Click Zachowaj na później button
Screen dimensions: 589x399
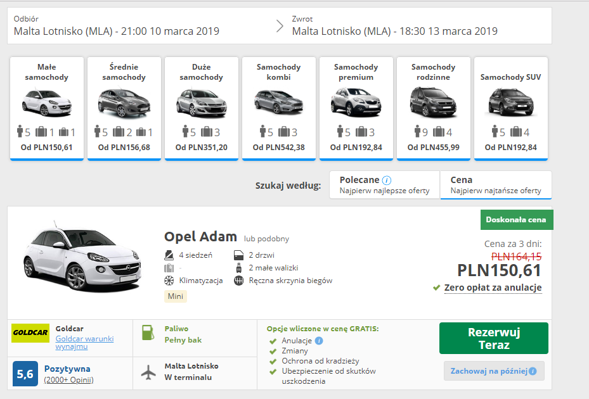coord(494,371)
